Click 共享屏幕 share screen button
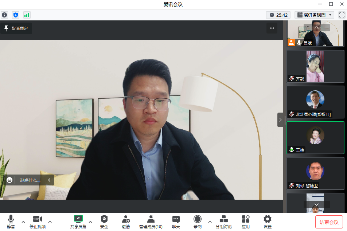Image resolution: width=347 pixels, height=231 pixels. point(78,222)
